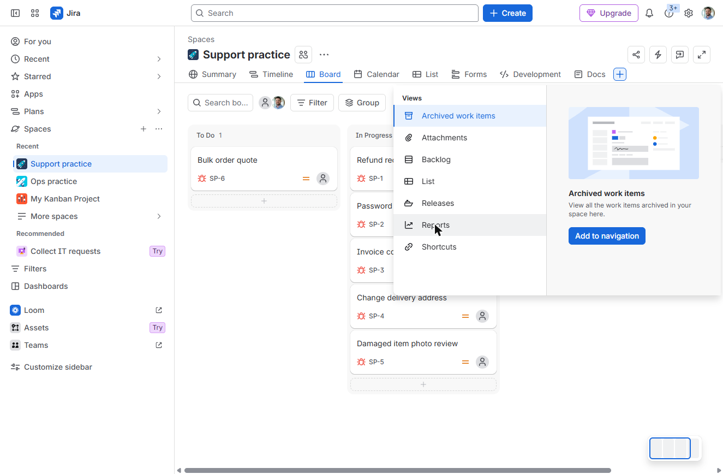Click the top Search field

pyautogui.click(x=334, y=13)
